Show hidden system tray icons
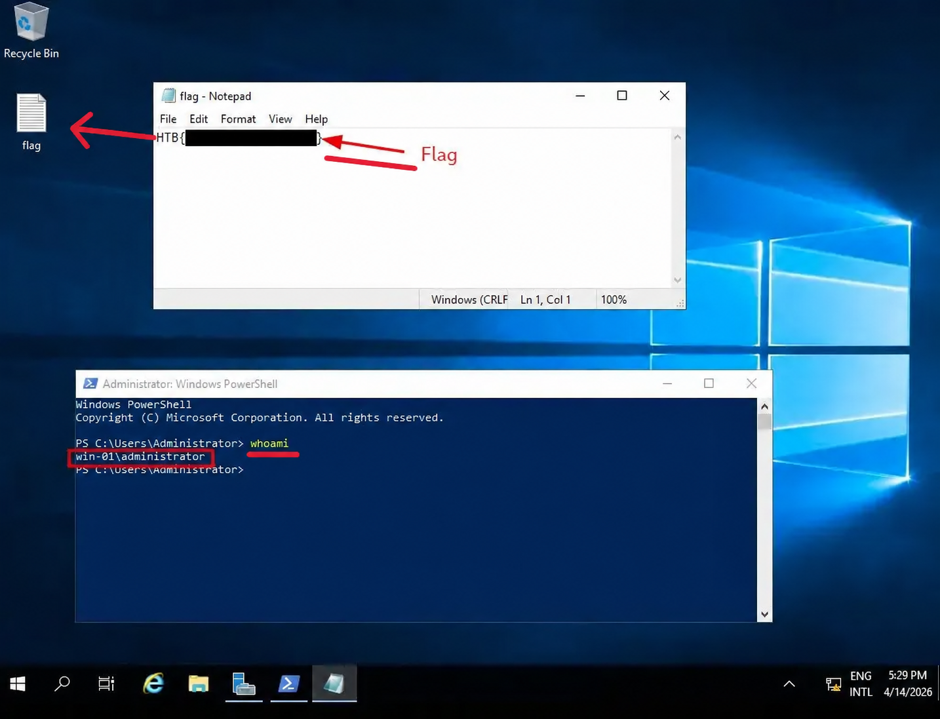Viewport: 940px width, 719px height. pyautogui.click(x=789, y=684)
